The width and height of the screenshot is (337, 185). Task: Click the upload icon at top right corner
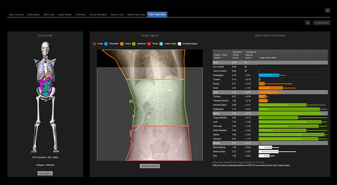tap(327, 10)
